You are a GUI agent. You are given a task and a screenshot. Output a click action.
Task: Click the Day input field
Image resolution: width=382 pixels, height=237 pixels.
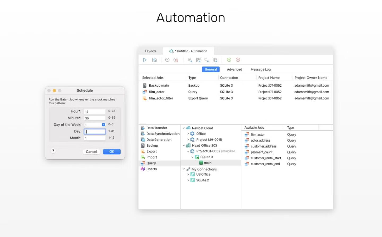[x=95, y=131]
